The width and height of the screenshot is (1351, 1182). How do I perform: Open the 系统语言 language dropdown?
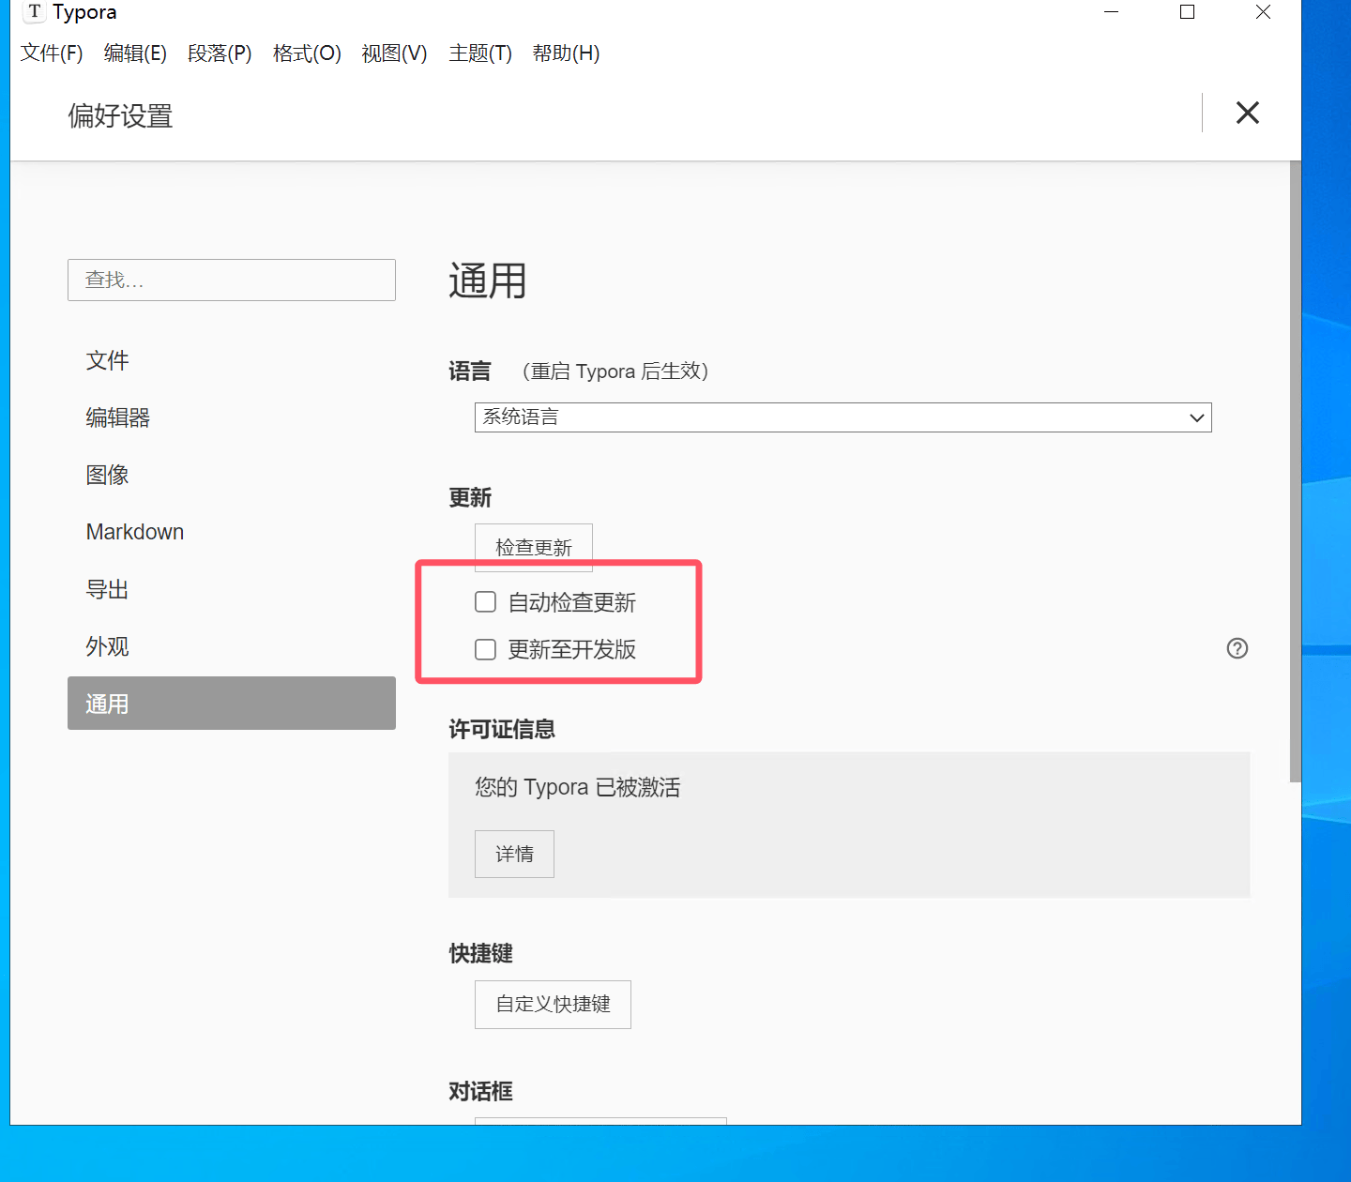click(x=842, y=417)
